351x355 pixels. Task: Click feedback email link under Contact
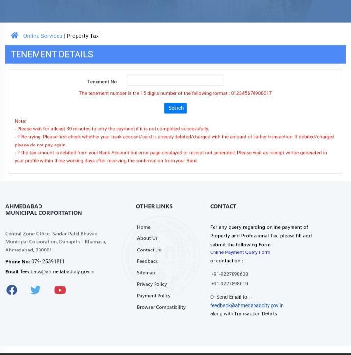[247, 305]
